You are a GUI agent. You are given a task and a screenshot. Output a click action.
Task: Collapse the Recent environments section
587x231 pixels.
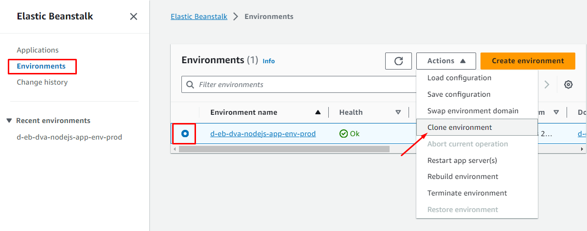pyautogui.click(x=9, y=121)
